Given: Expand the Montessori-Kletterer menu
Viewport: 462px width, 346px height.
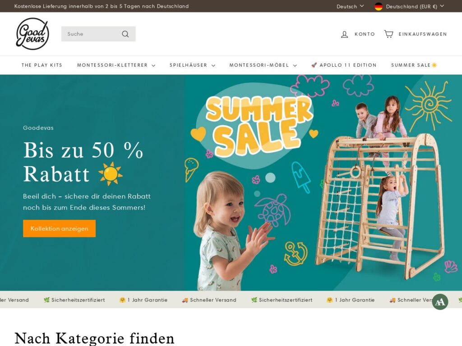Looking at the screenshot, I should (116, 65).
